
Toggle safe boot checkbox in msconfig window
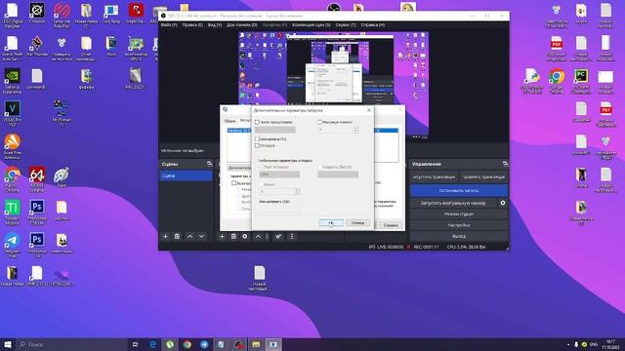pyautogui.click(x=234, y=183)
